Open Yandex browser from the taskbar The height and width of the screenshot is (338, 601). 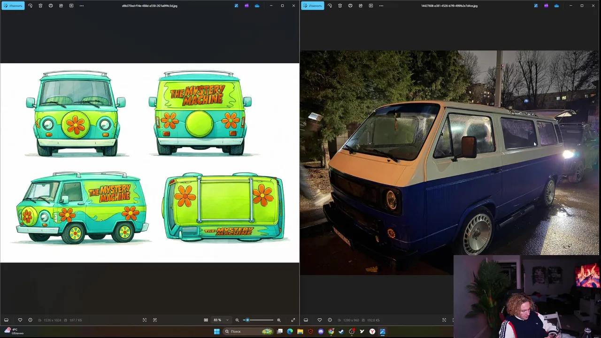click(x=372, y=331)
